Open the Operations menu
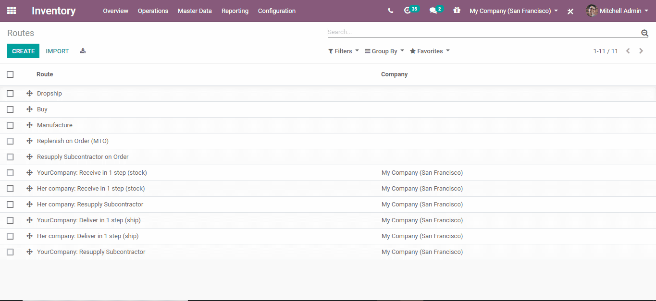Viewport: 656px width, 301px height. click(153, 11)
